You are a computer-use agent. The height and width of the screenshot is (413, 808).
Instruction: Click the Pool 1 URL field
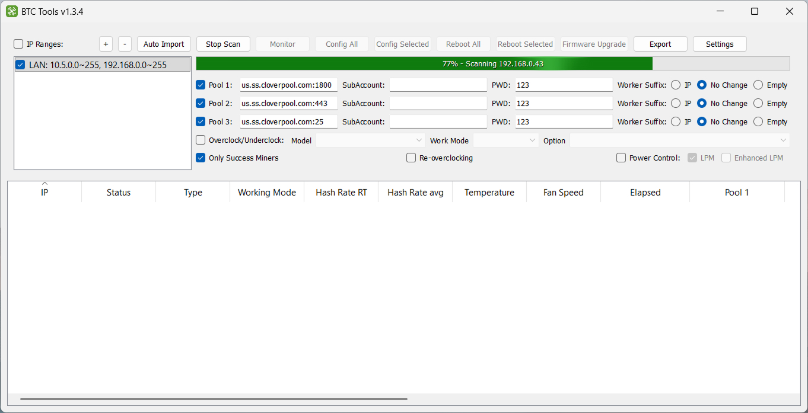click(x=289, y=85)
